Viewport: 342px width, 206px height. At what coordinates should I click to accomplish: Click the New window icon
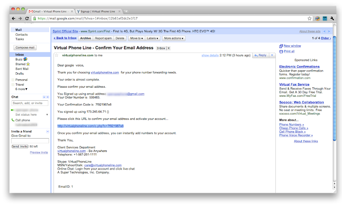pos(281,46)
